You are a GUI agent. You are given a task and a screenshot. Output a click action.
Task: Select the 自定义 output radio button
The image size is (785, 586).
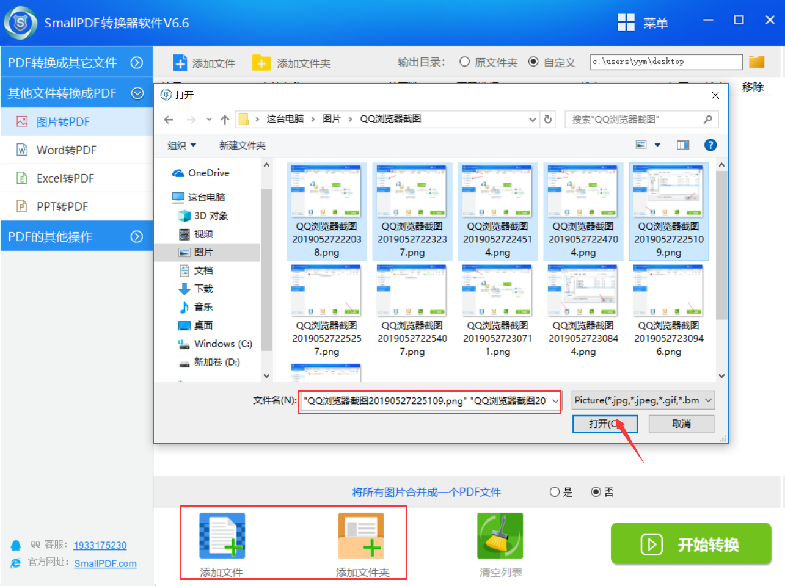(x=533, y=62)
